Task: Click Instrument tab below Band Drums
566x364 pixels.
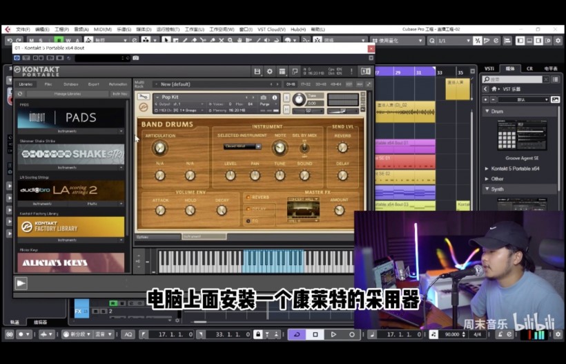Action: click(x=204, y=236)
